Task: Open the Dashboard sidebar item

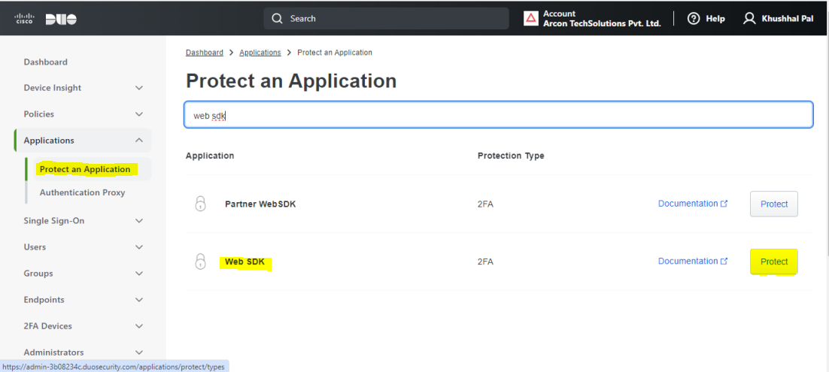Action: pos(45,62)
